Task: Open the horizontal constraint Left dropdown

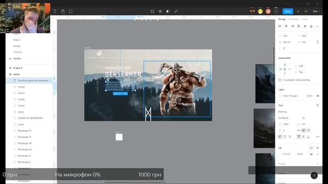Action: 300,66
